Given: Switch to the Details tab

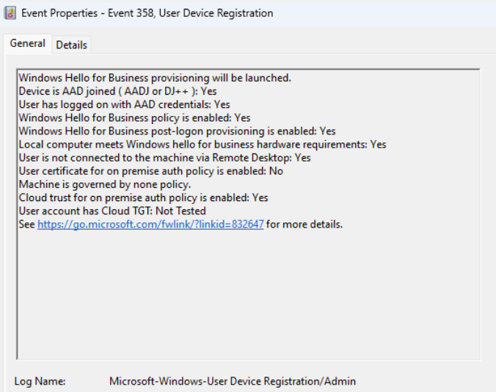Looking at the screenshot, I should [x=71, y=45].
